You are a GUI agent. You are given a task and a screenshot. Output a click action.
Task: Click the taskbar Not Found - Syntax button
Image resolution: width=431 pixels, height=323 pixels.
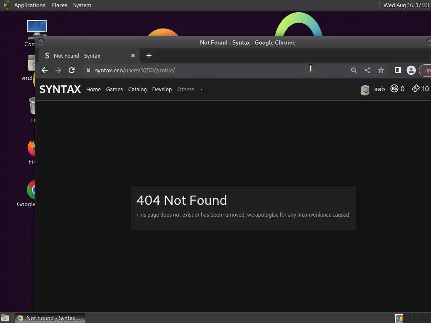[x=50, y=318]
